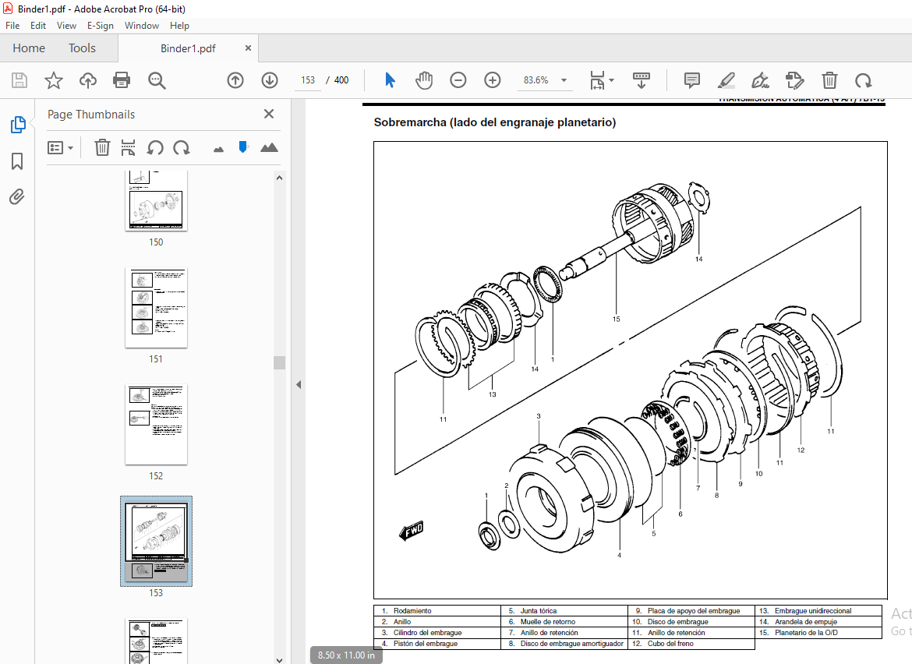Screen dimensions: 912x664
Task: Reduce thumbnail size with small mountain icon
Action: pos(219,150)
